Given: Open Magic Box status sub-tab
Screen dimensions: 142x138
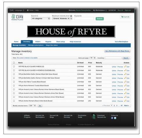Looking at the screenshot, I should pos(52,45).
